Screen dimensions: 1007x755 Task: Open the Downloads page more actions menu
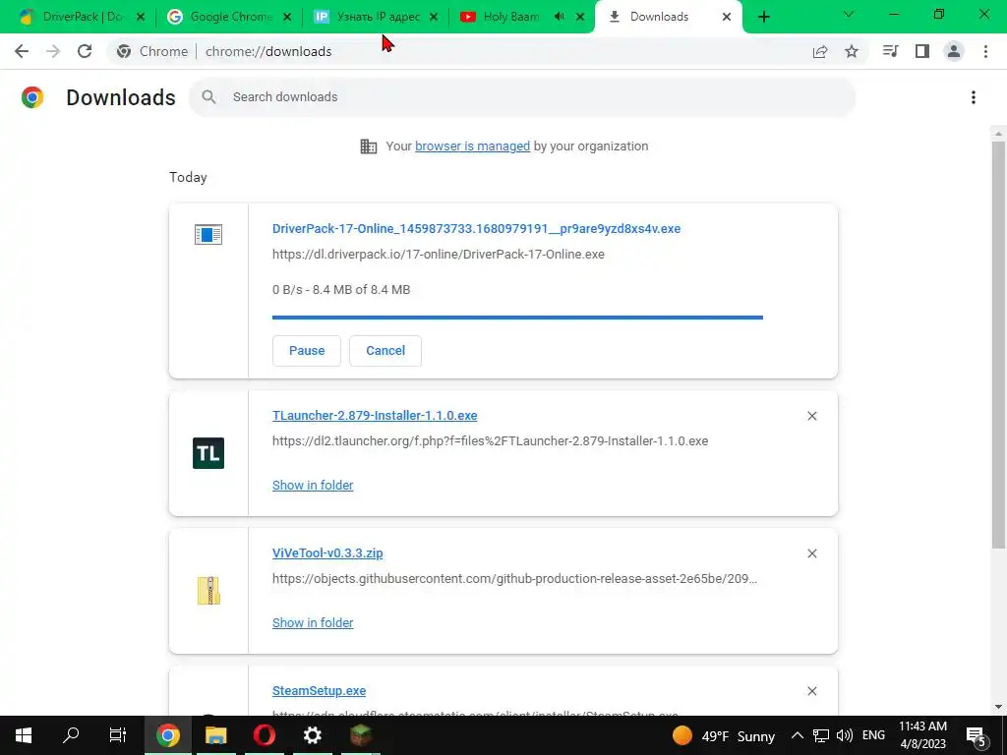(x=974, y=97)
